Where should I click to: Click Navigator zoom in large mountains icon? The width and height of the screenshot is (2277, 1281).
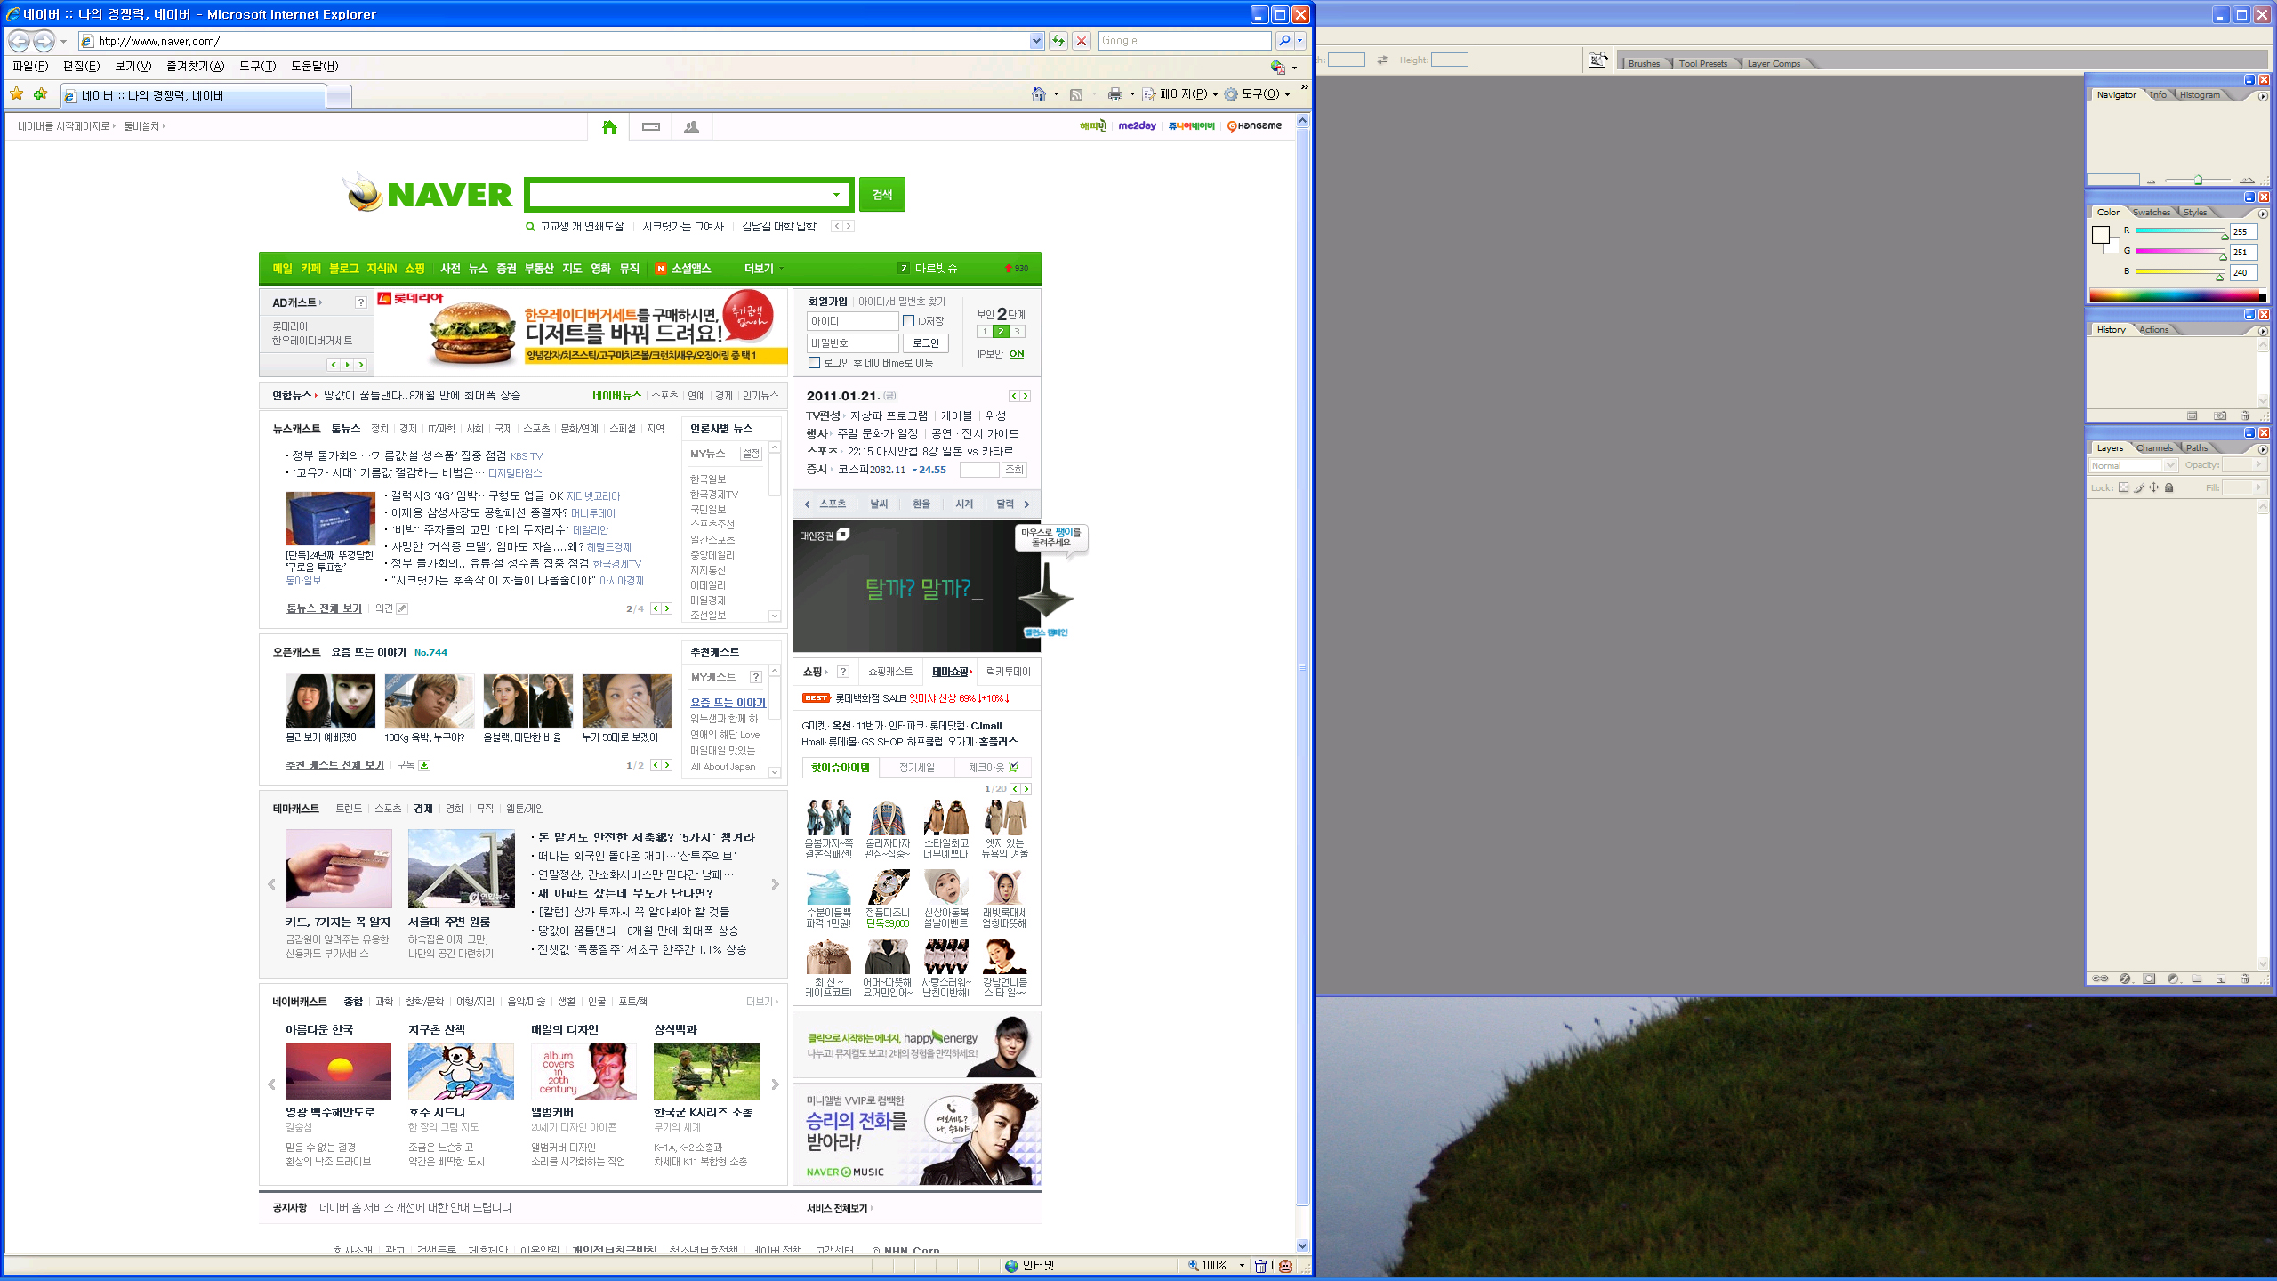coord(2247,180)
